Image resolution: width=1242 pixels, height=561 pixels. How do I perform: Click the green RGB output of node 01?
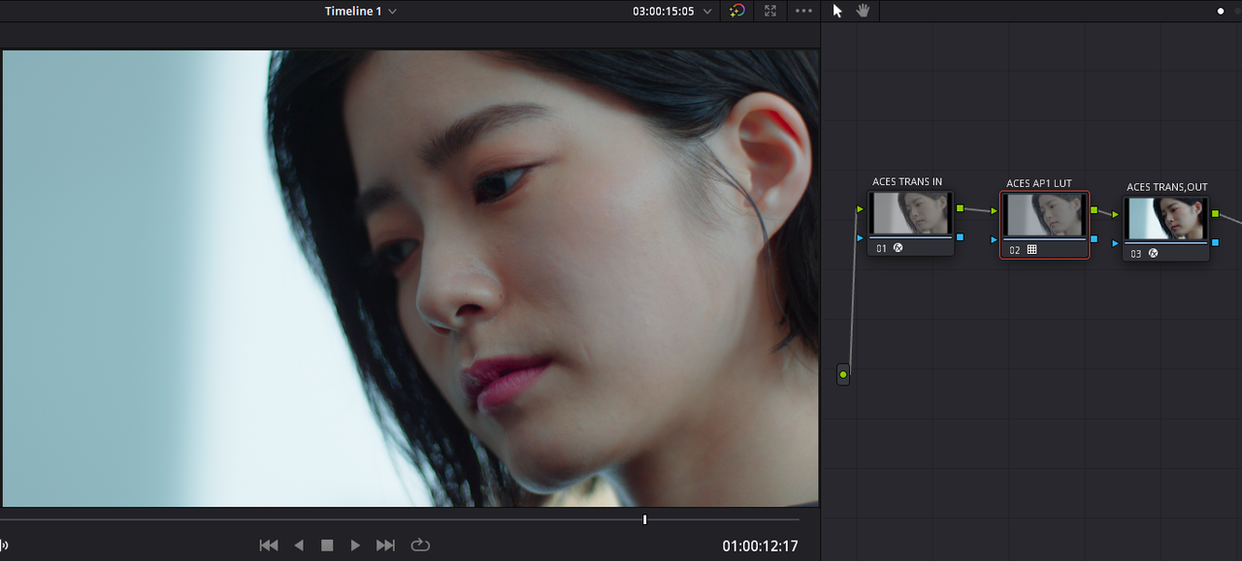(x=960, y=208)
